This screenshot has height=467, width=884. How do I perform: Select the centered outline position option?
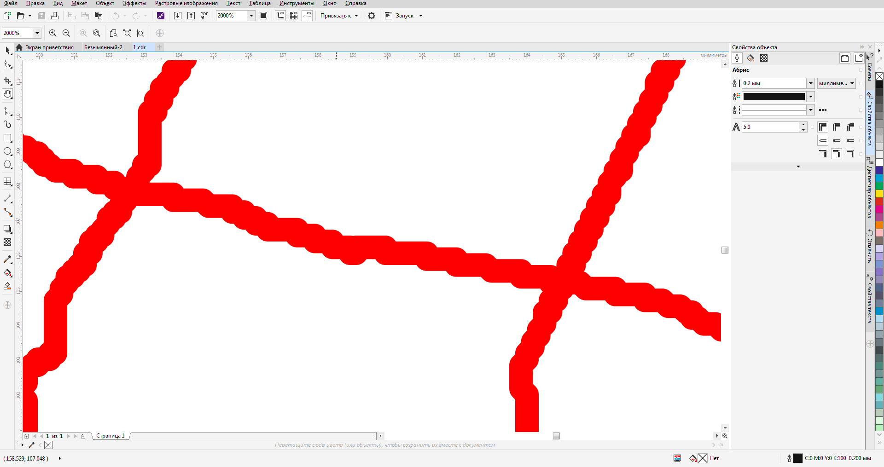pyautogui.click(x=837, y=154)
